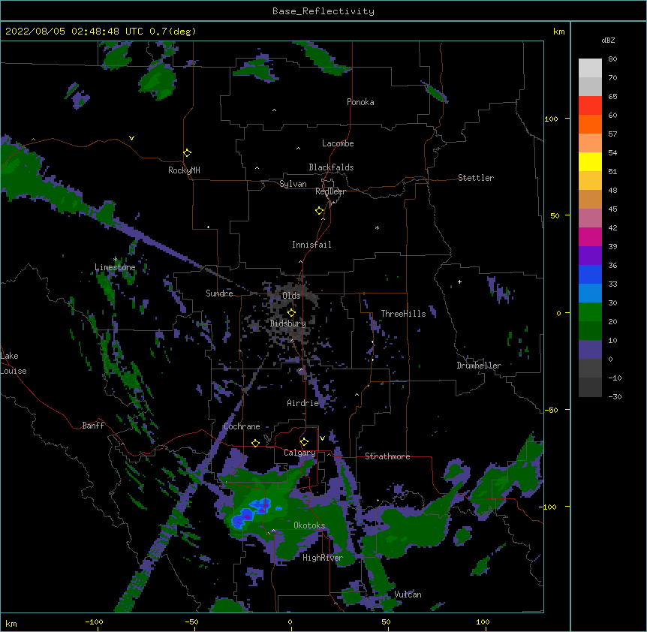This screenshot has height=632, width=647.
Task: Click the 42 dBZ magenta legend swatch
Action: [590, 236]
